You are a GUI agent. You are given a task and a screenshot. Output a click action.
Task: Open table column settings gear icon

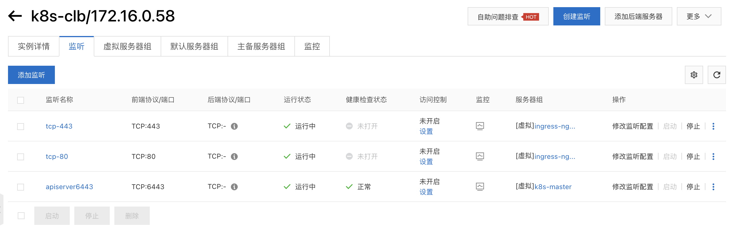click(x=694, y=75)
